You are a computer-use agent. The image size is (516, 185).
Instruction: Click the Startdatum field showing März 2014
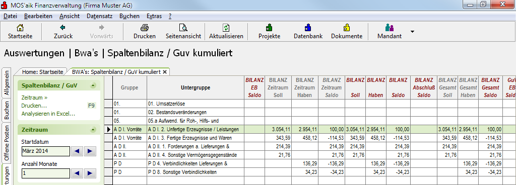point(46,151)
